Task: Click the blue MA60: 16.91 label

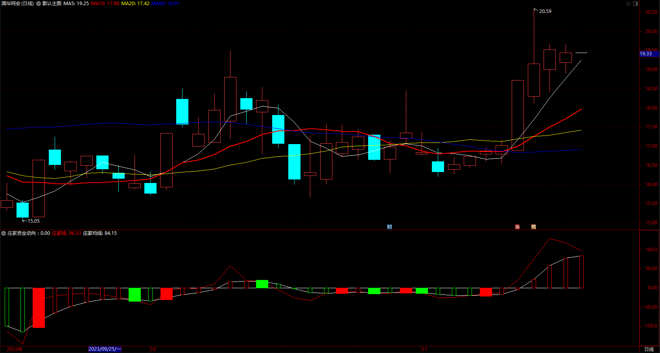Action: click(x=165, y=4)
